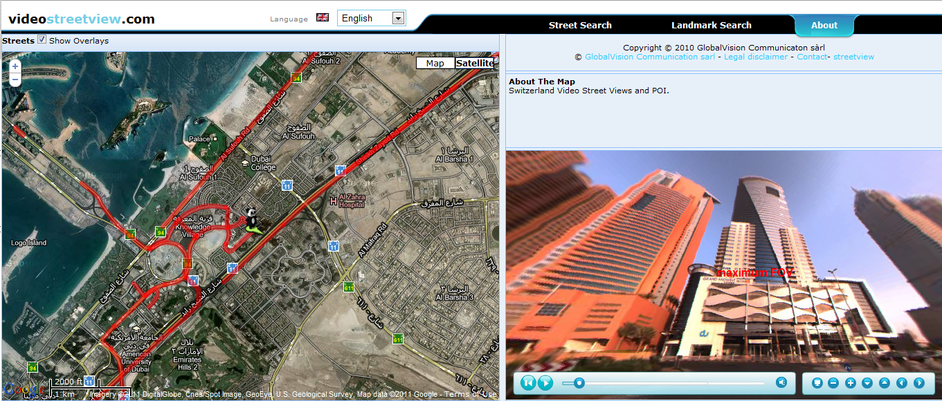Click the video progress slider handle
Viewport: 942px width, 401px height.
pos(579,383)
